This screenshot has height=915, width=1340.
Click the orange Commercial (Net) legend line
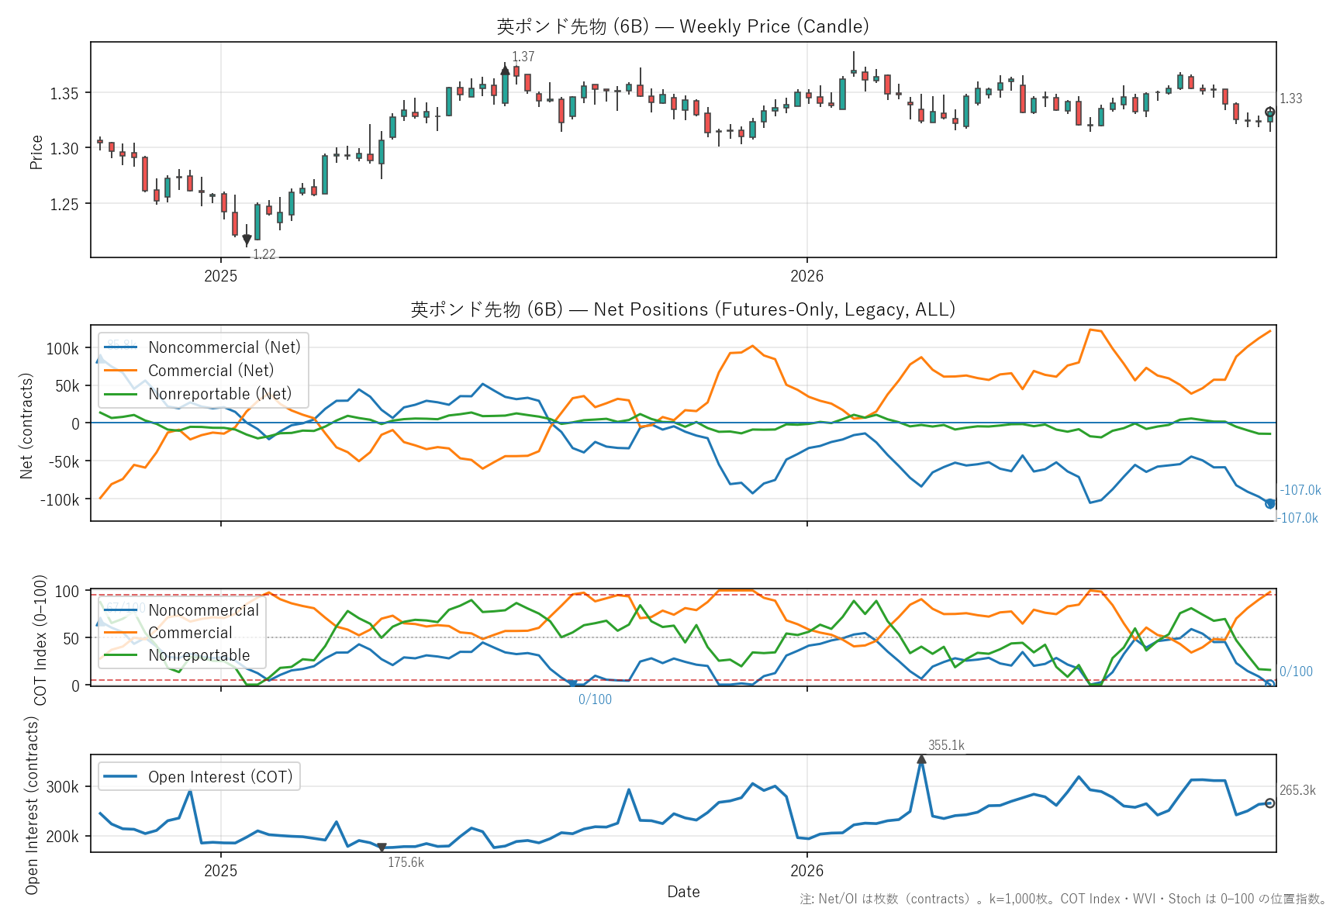[x=121, y=371]
